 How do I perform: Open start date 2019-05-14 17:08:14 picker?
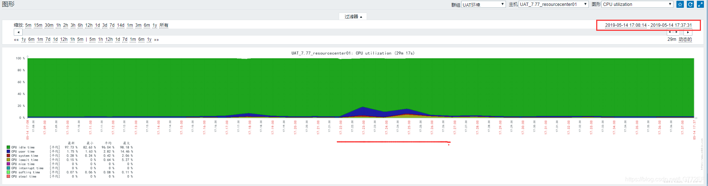pyautogui.click(x=626, y=25)
